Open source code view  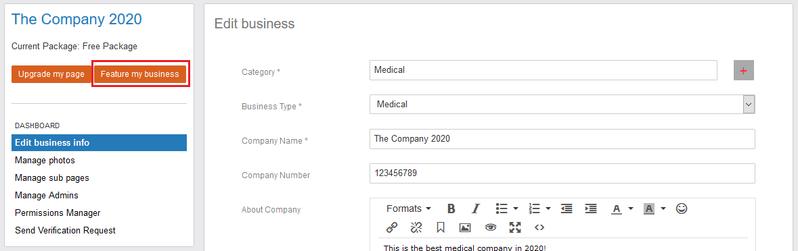pyautogui.click(x=539, y=227)
